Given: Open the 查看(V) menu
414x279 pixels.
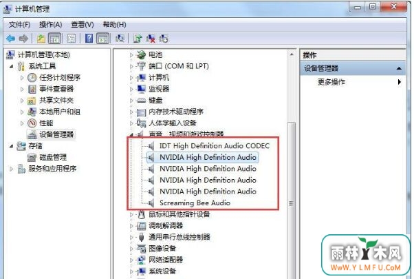Looking at the screenshot, I should pos(83,25).
